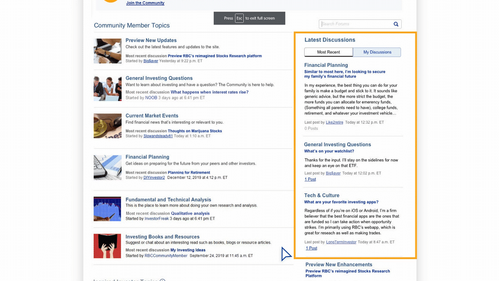Viewport: 499px width, 281px height.
Task: Open What happens when interest rates rise?
Action: coord(209,92)
